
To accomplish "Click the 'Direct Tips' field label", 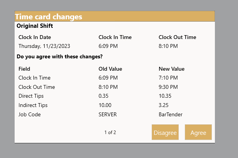I will pyautogui.click(x=31, y=96).
